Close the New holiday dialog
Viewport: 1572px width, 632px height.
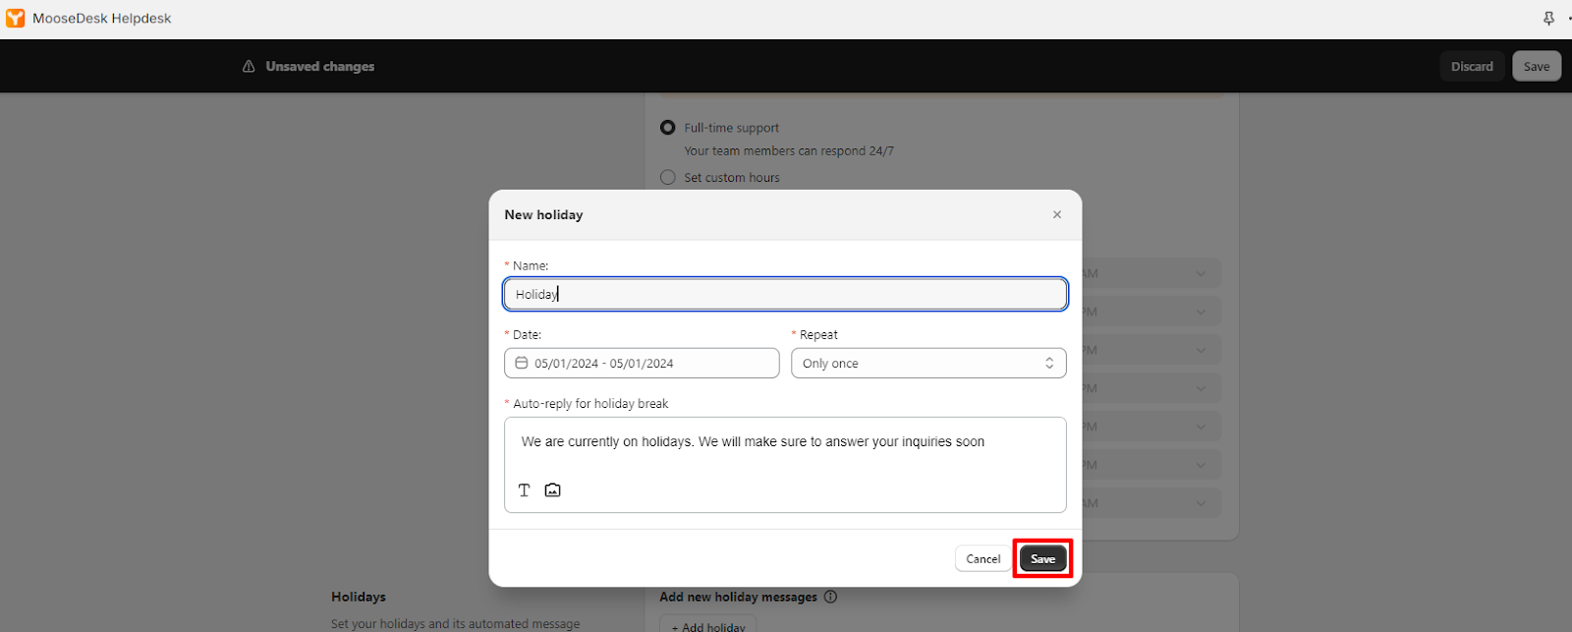click(1057, 214)
